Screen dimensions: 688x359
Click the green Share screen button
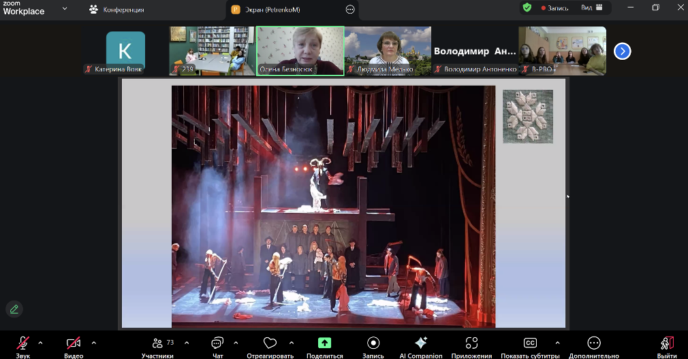(324, 343)
